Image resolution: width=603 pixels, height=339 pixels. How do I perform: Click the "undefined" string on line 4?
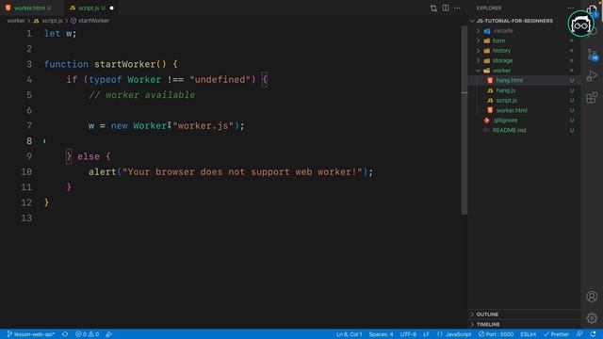click(x=220, y=79)
